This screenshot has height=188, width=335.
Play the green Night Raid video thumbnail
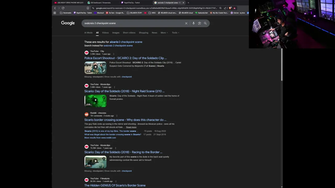pyautogui.click(x=95, y=101)
